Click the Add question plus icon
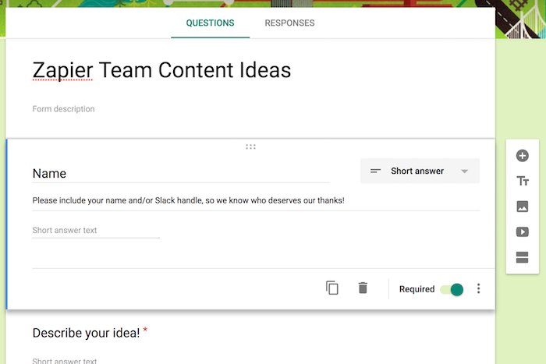This screenshot has height=364, width=546. coord(522,156)
